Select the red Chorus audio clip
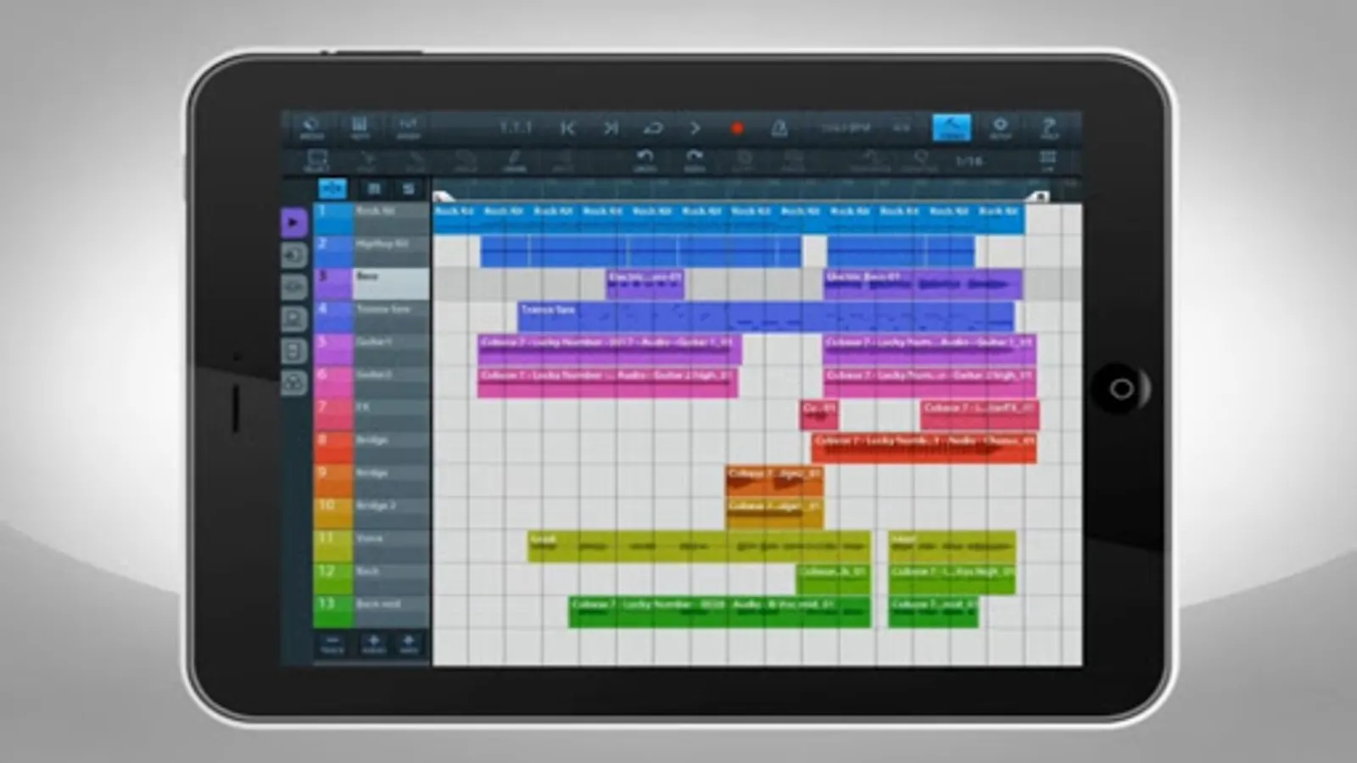Image resolution: width=1357 pixels, height=763 pixels. click(x=924, y=448)
